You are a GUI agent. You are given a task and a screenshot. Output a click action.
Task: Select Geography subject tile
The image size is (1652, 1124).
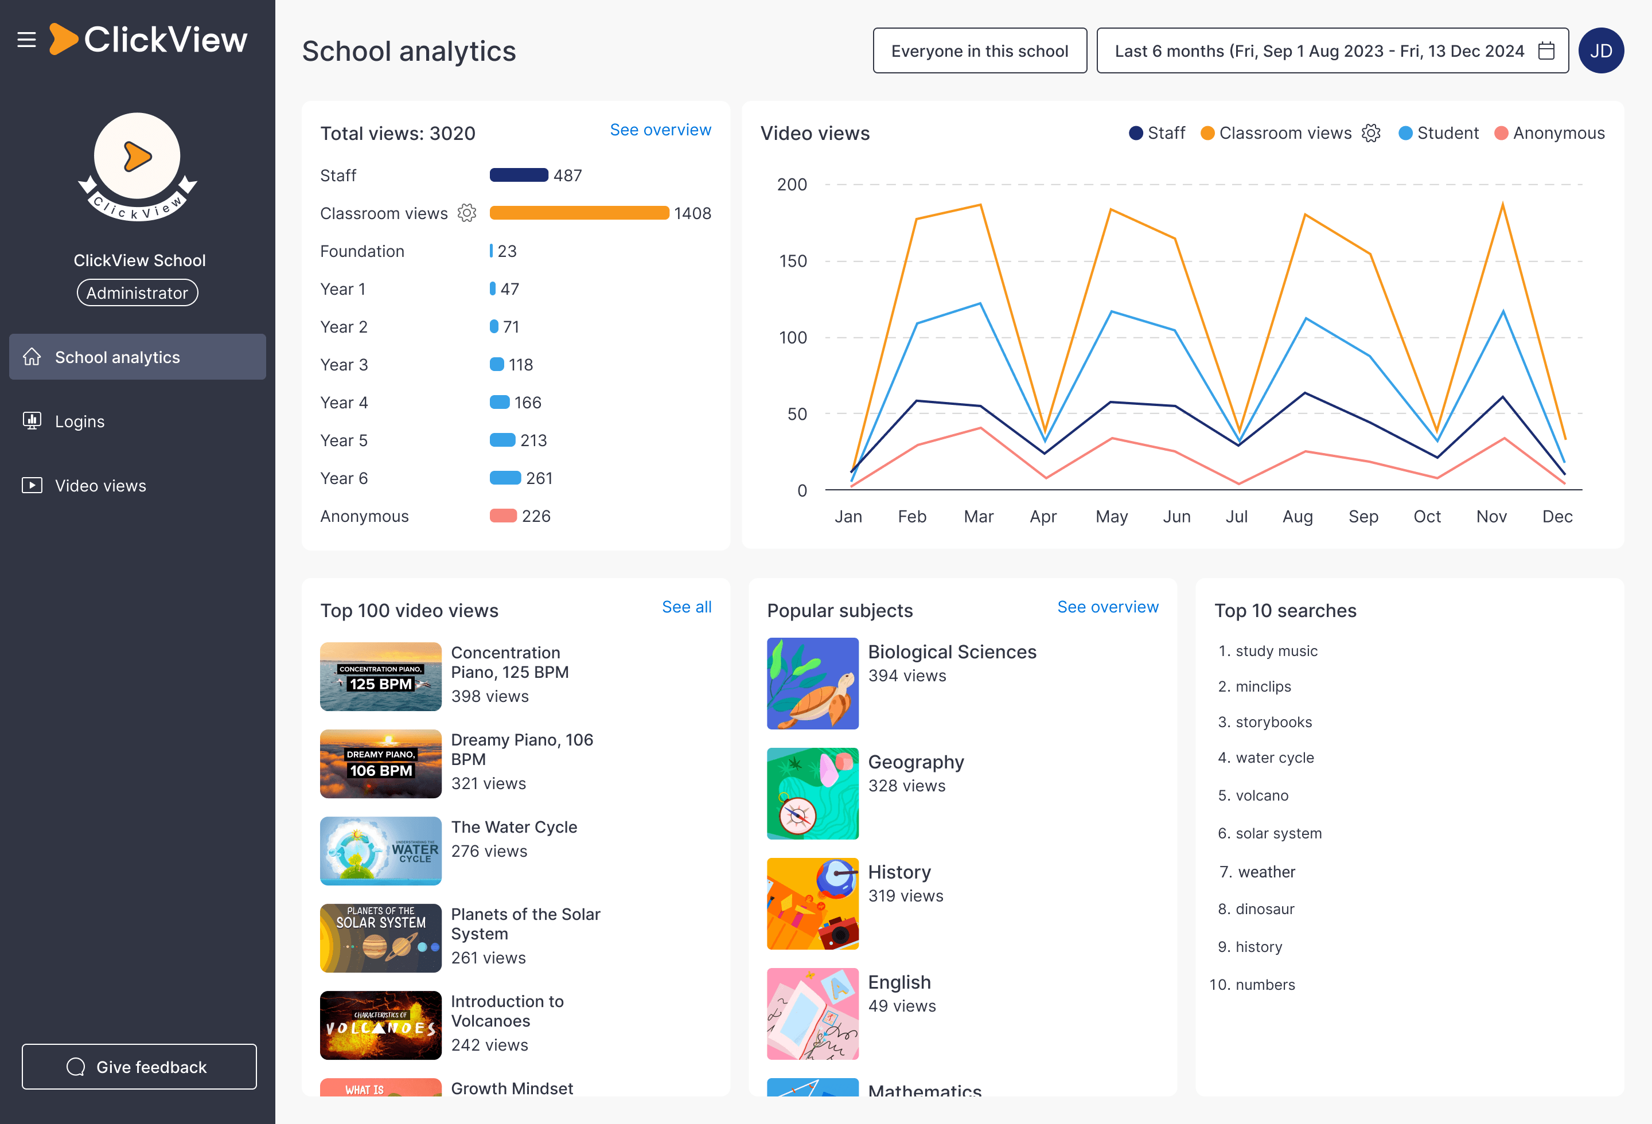click(x=812, y=794)
